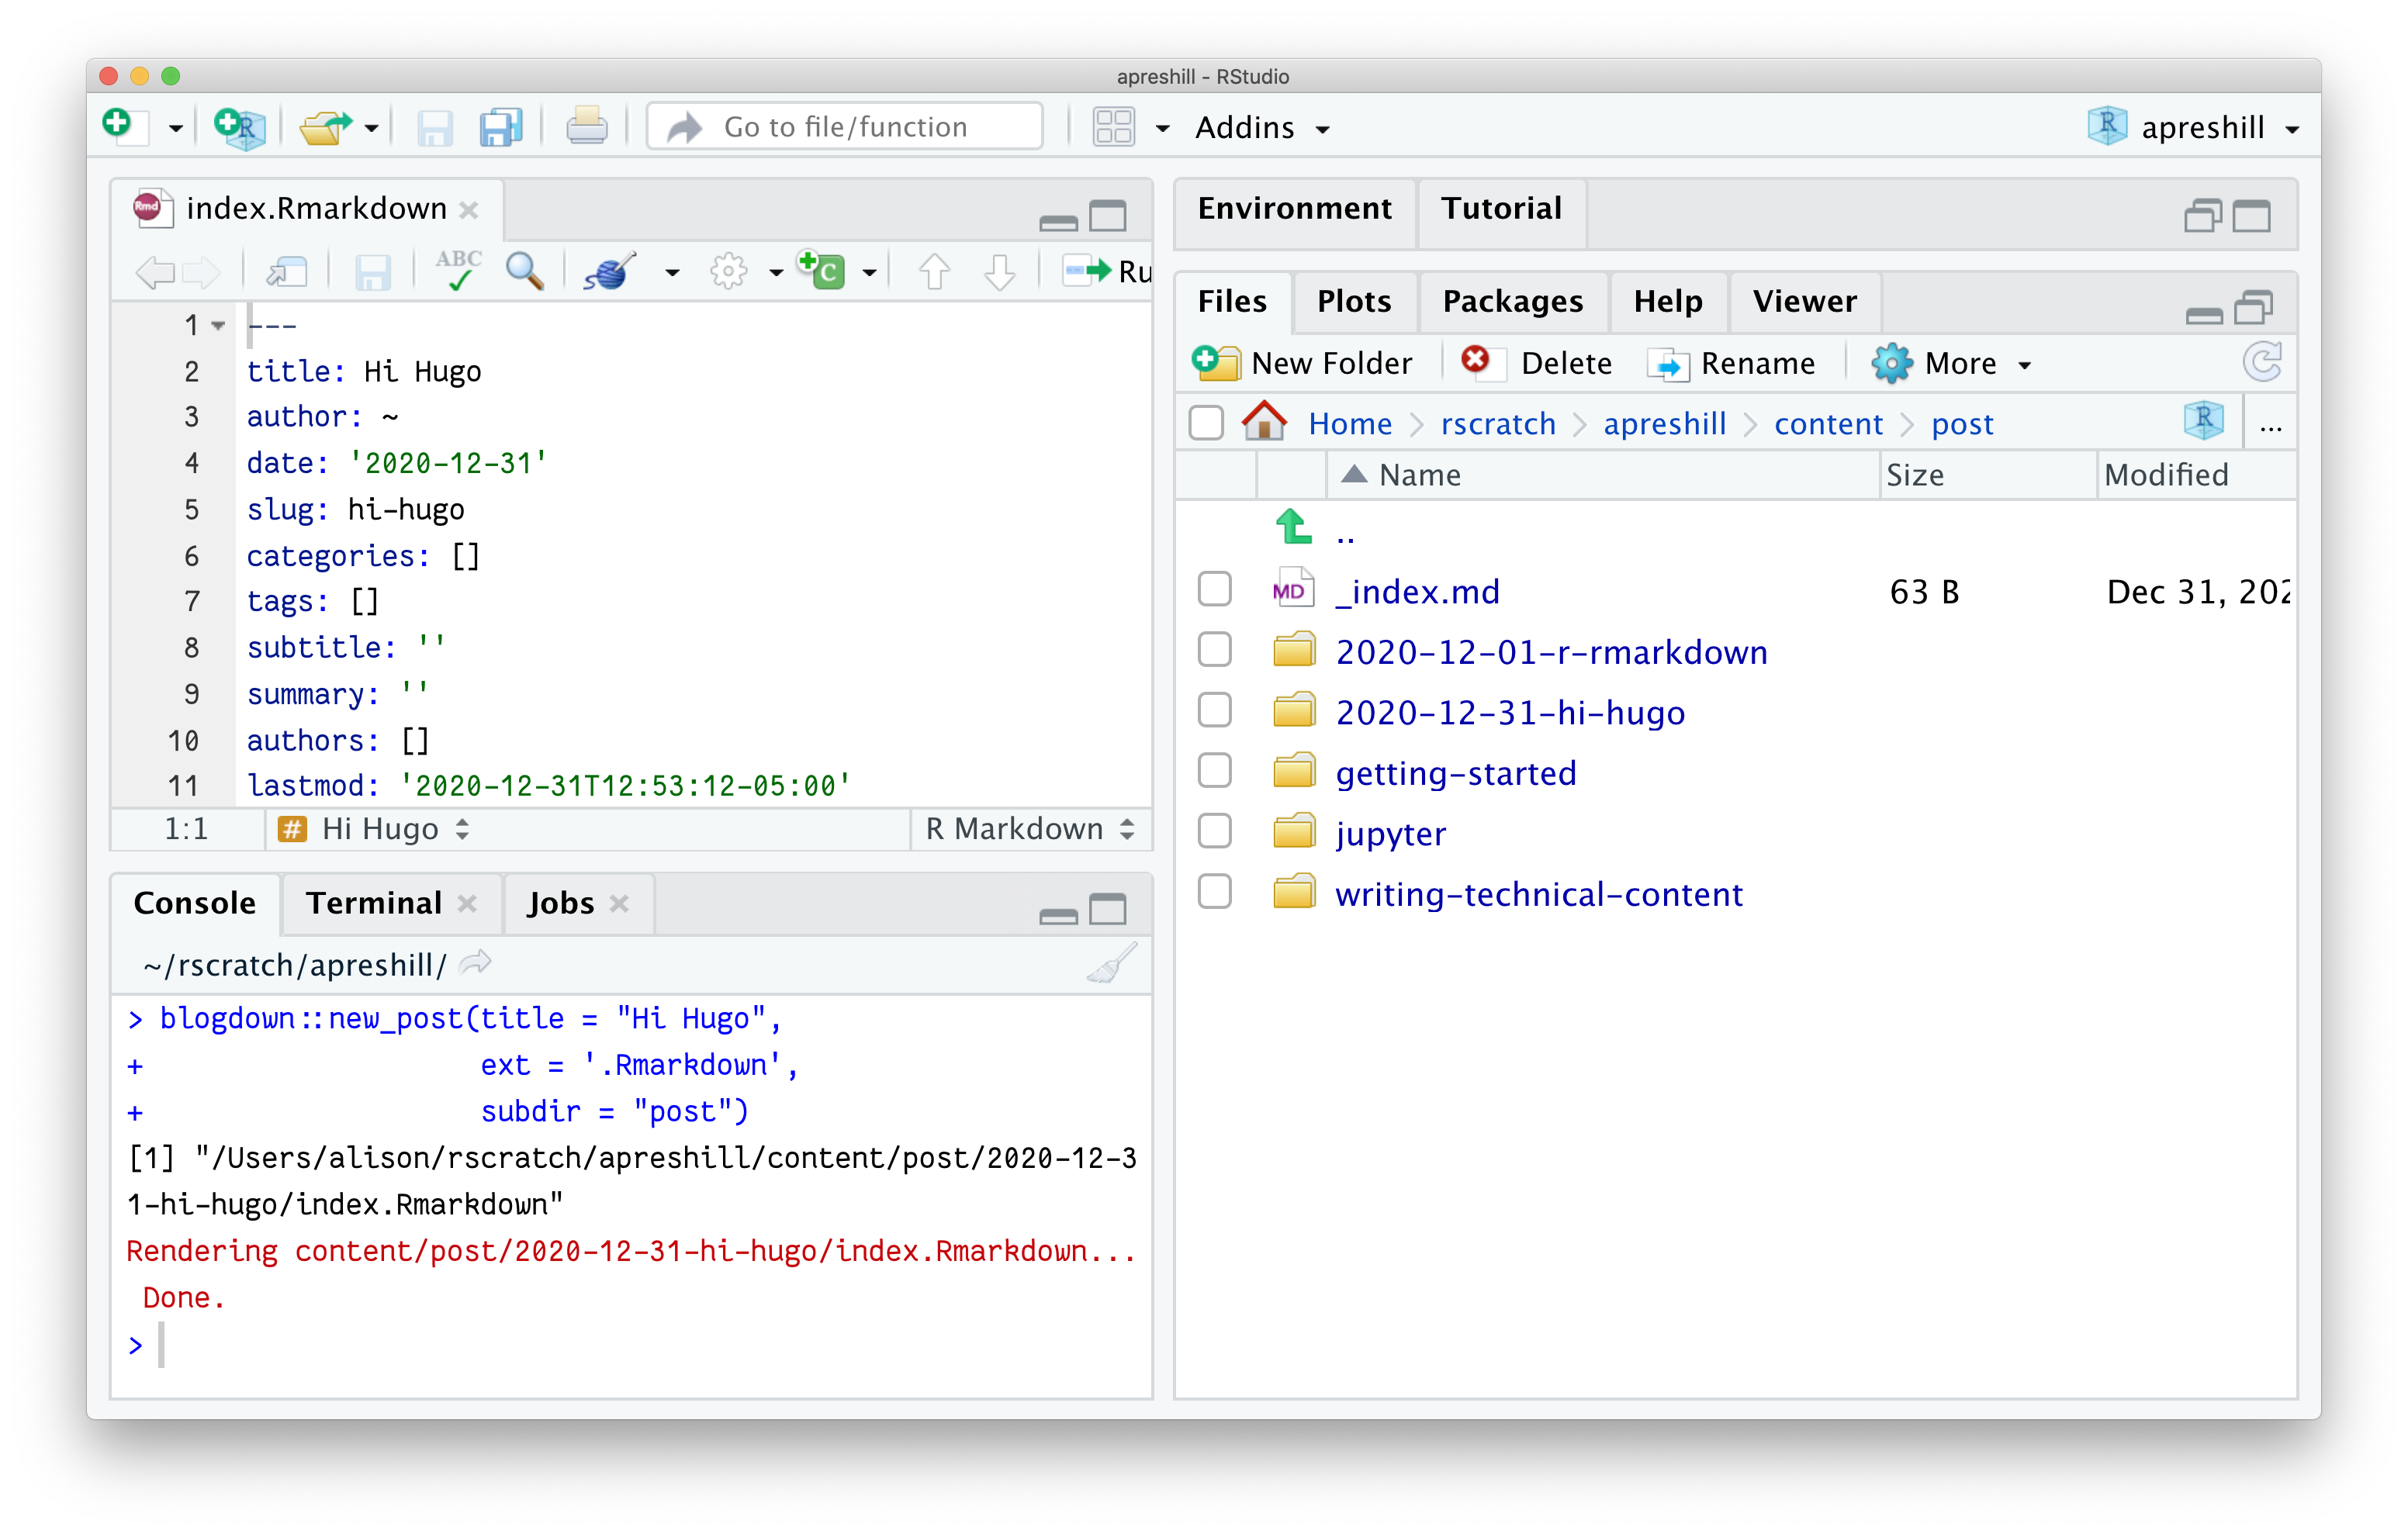Viewport: 2408px width, 1534px height.
Task: Open the Environment tab
Action: click(x=1295, y=208)
